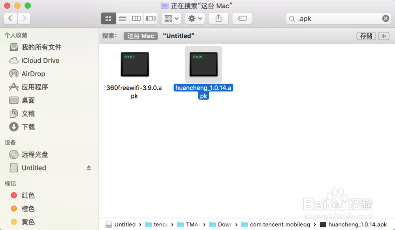Minimize the Finder window
This screenshot has width=395, height=230.
tap(17, 6)
